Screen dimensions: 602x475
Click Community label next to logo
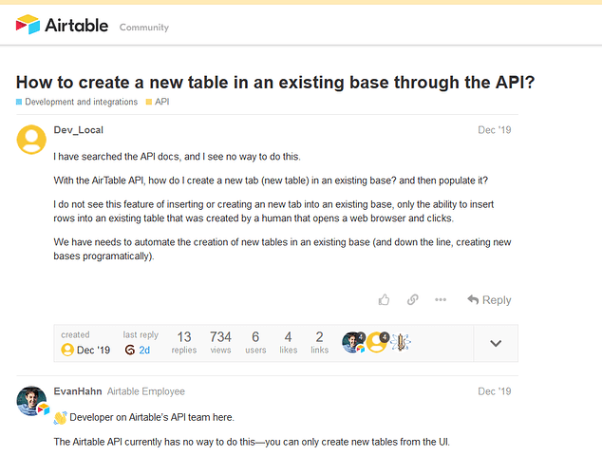point(144,27)
